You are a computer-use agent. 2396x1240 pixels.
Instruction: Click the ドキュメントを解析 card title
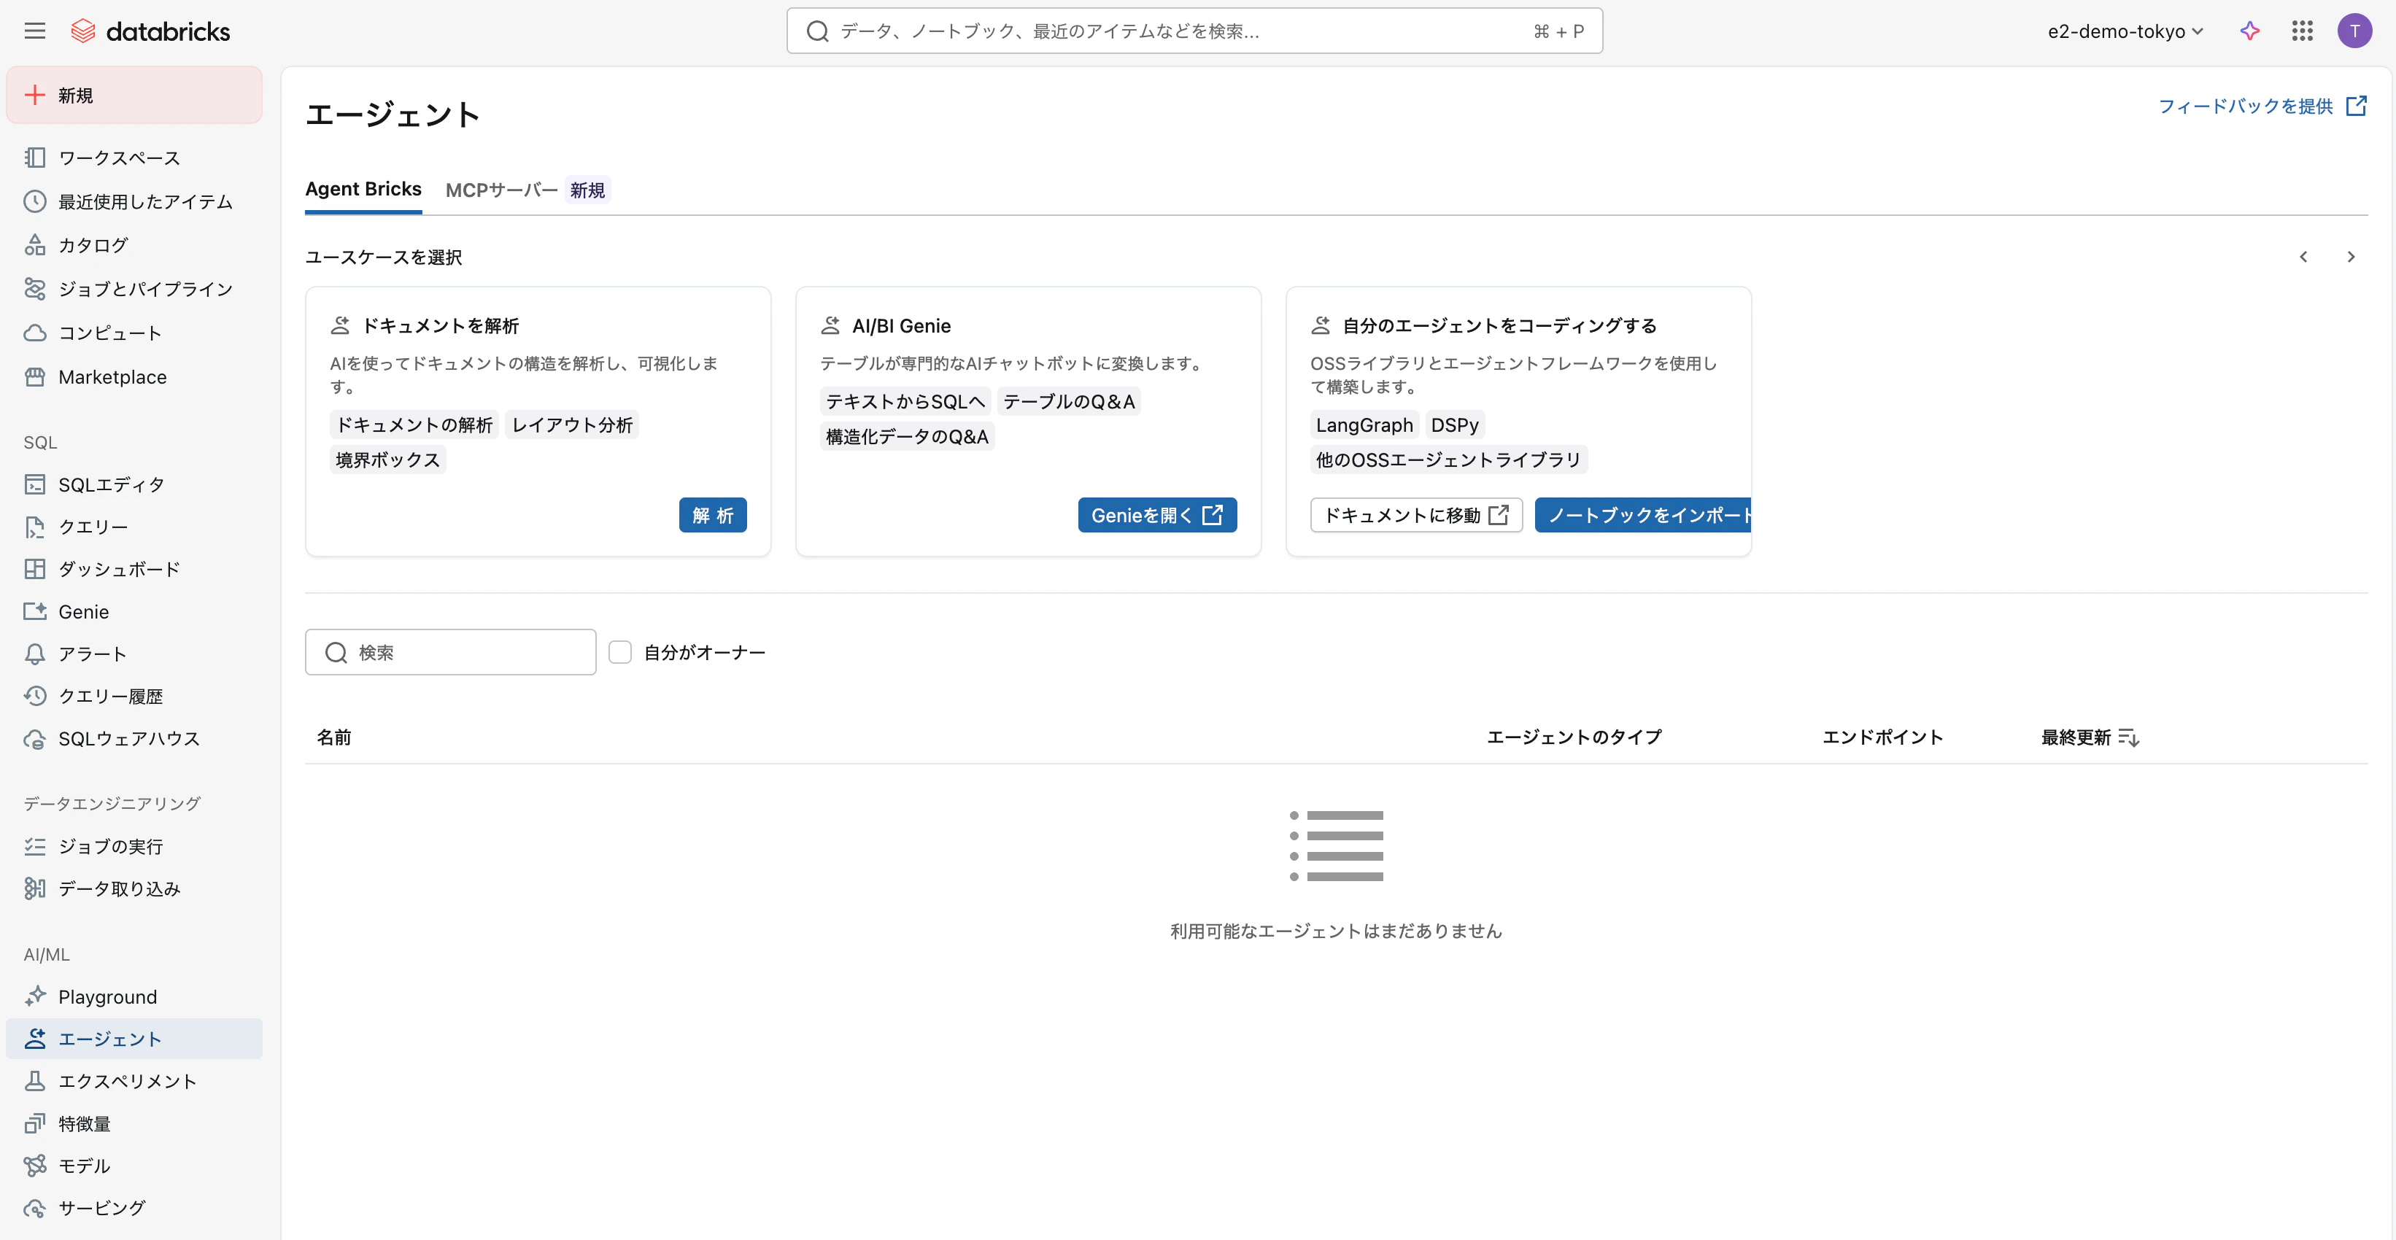[x=440, y=325]
